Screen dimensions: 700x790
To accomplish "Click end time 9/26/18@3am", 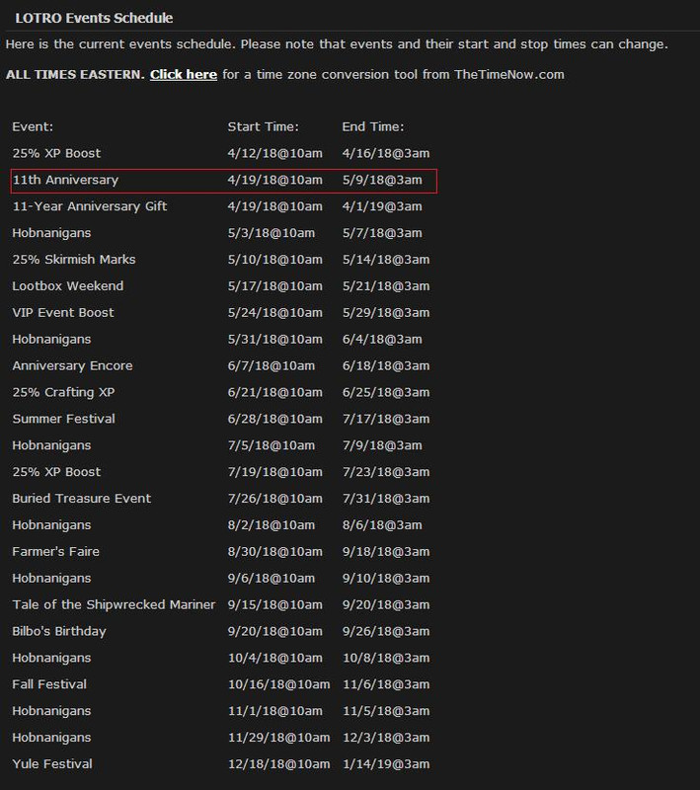I will click(386, 631).
